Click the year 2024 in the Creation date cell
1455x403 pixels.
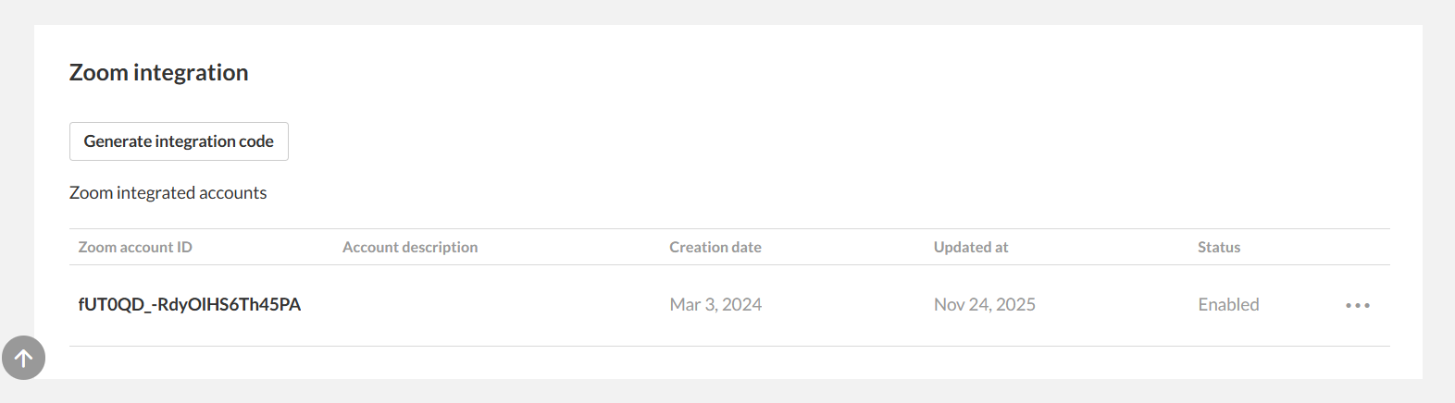[741, 304]
